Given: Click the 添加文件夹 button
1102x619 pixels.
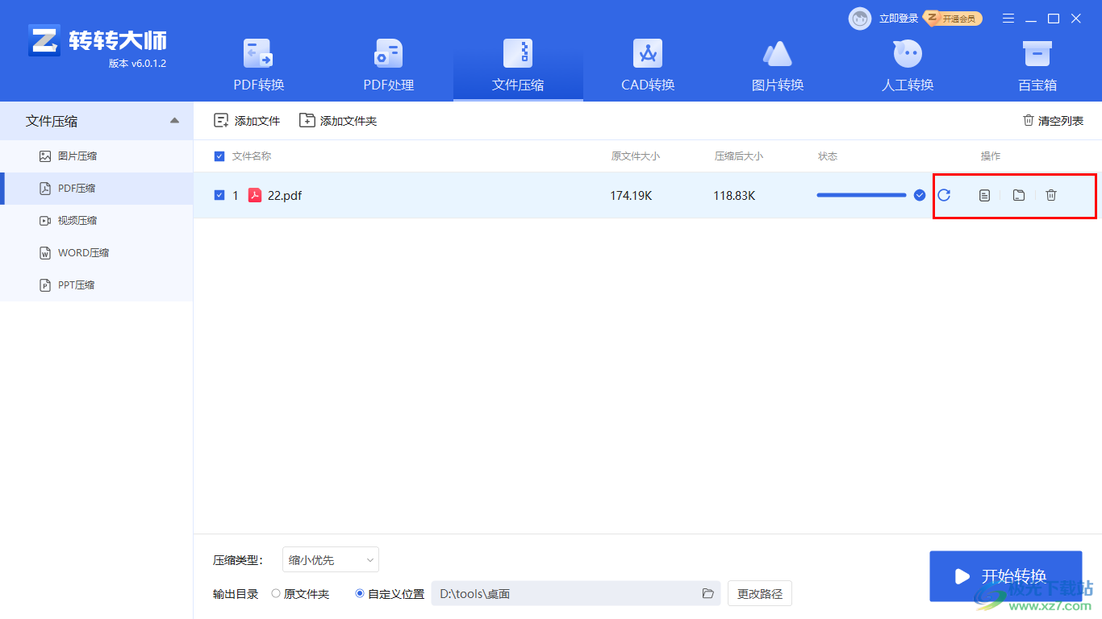Looking at the screenshot, I should click(338, 121).
